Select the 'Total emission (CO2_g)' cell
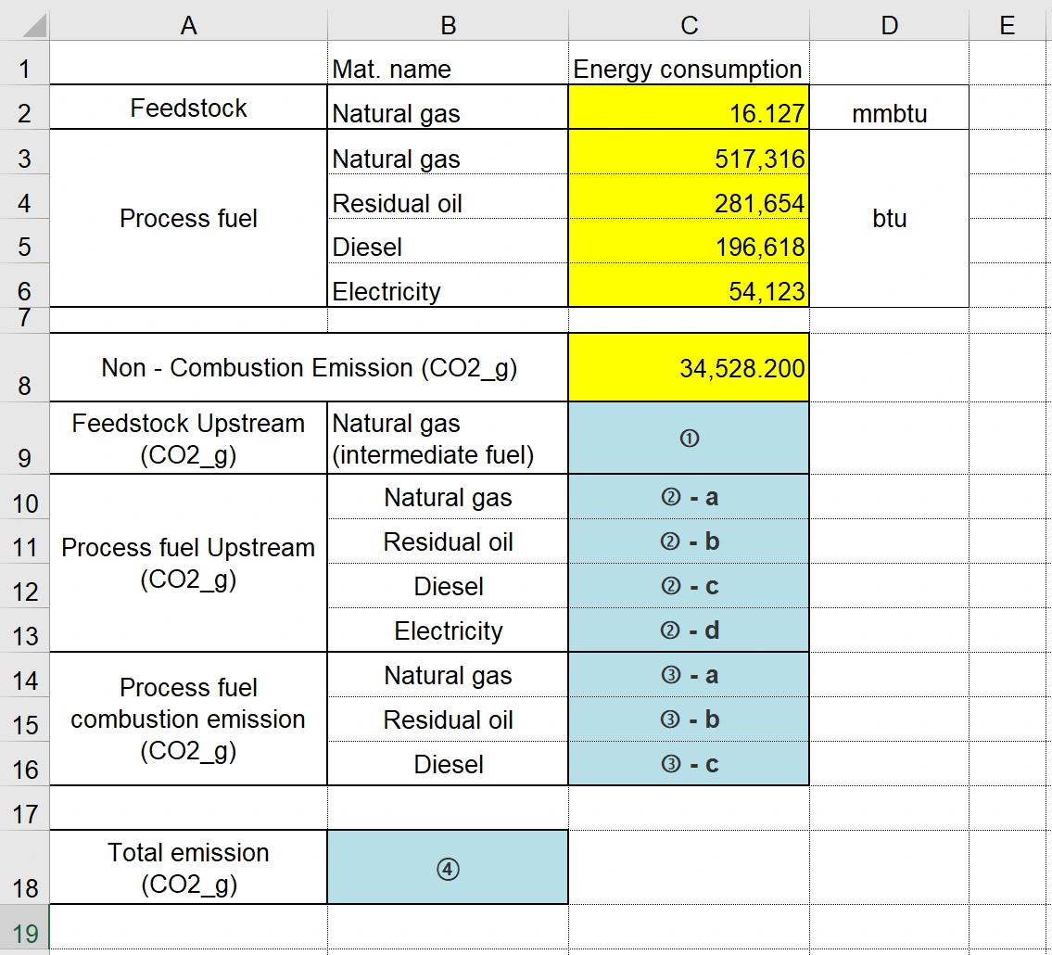This screenshot has height=955, width=1052. 188,867
